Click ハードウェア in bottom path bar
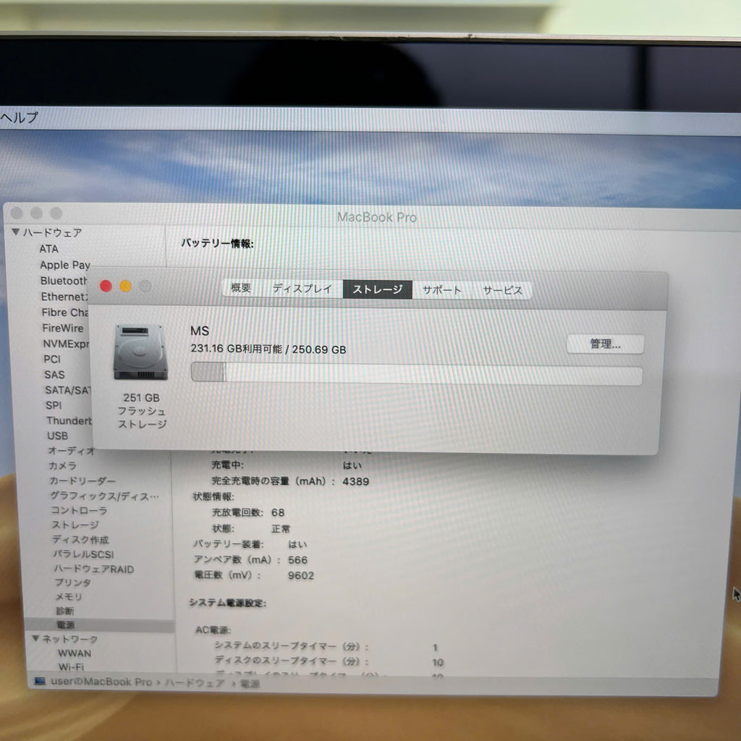 click(194, 682)
